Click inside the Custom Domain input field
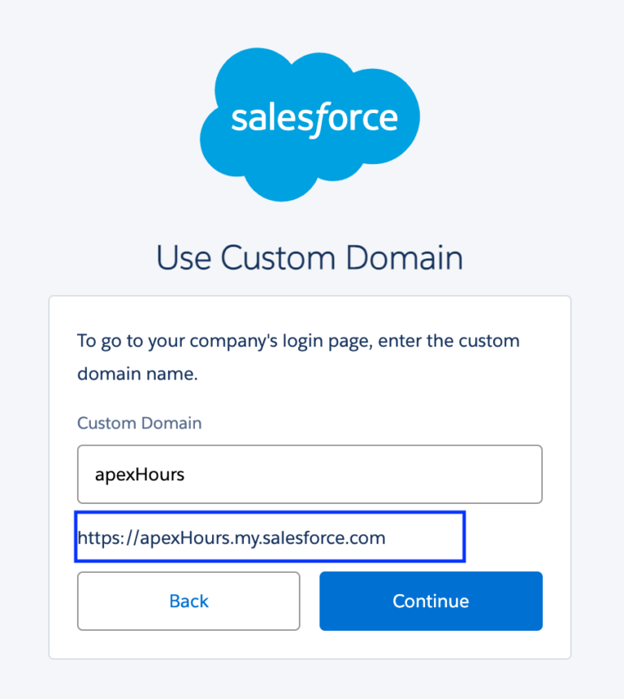This screenshot has height=699, width=624. pos(310,474)
